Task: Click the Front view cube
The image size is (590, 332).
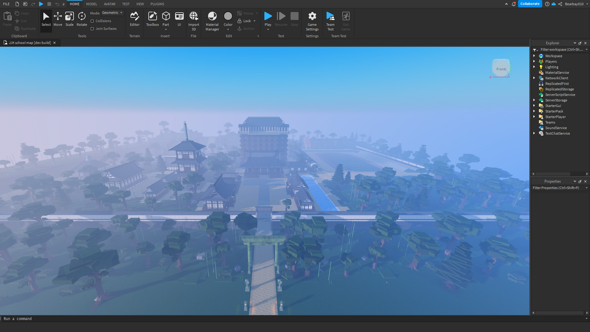Action: click(x=501, y=69)
